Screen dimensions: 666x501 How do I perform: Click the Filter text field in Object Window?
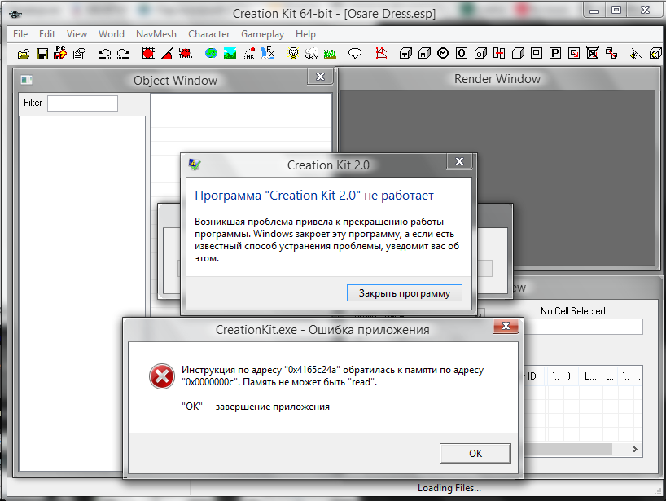82,103
